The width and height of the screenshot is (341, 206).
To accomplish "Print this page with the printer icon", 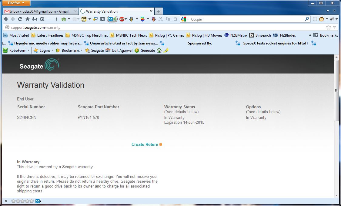I will pos(35,19).
